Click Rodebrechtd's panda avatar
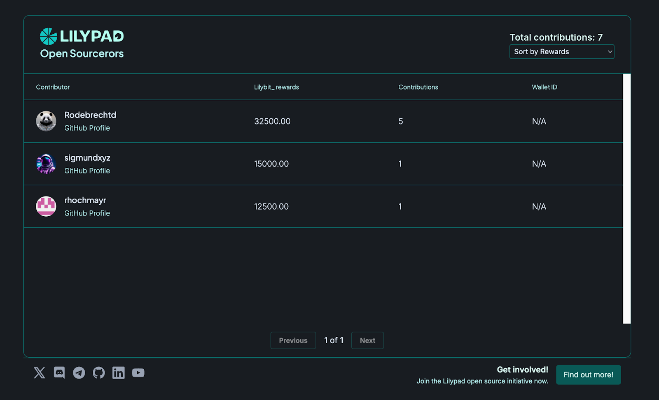This screenshot has height=400, width=659. point(46,121)
